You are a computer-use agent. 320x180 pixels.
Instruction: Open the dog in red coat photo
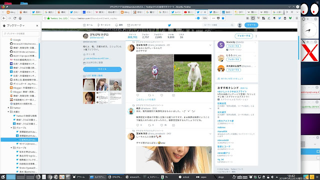point(155,73)
